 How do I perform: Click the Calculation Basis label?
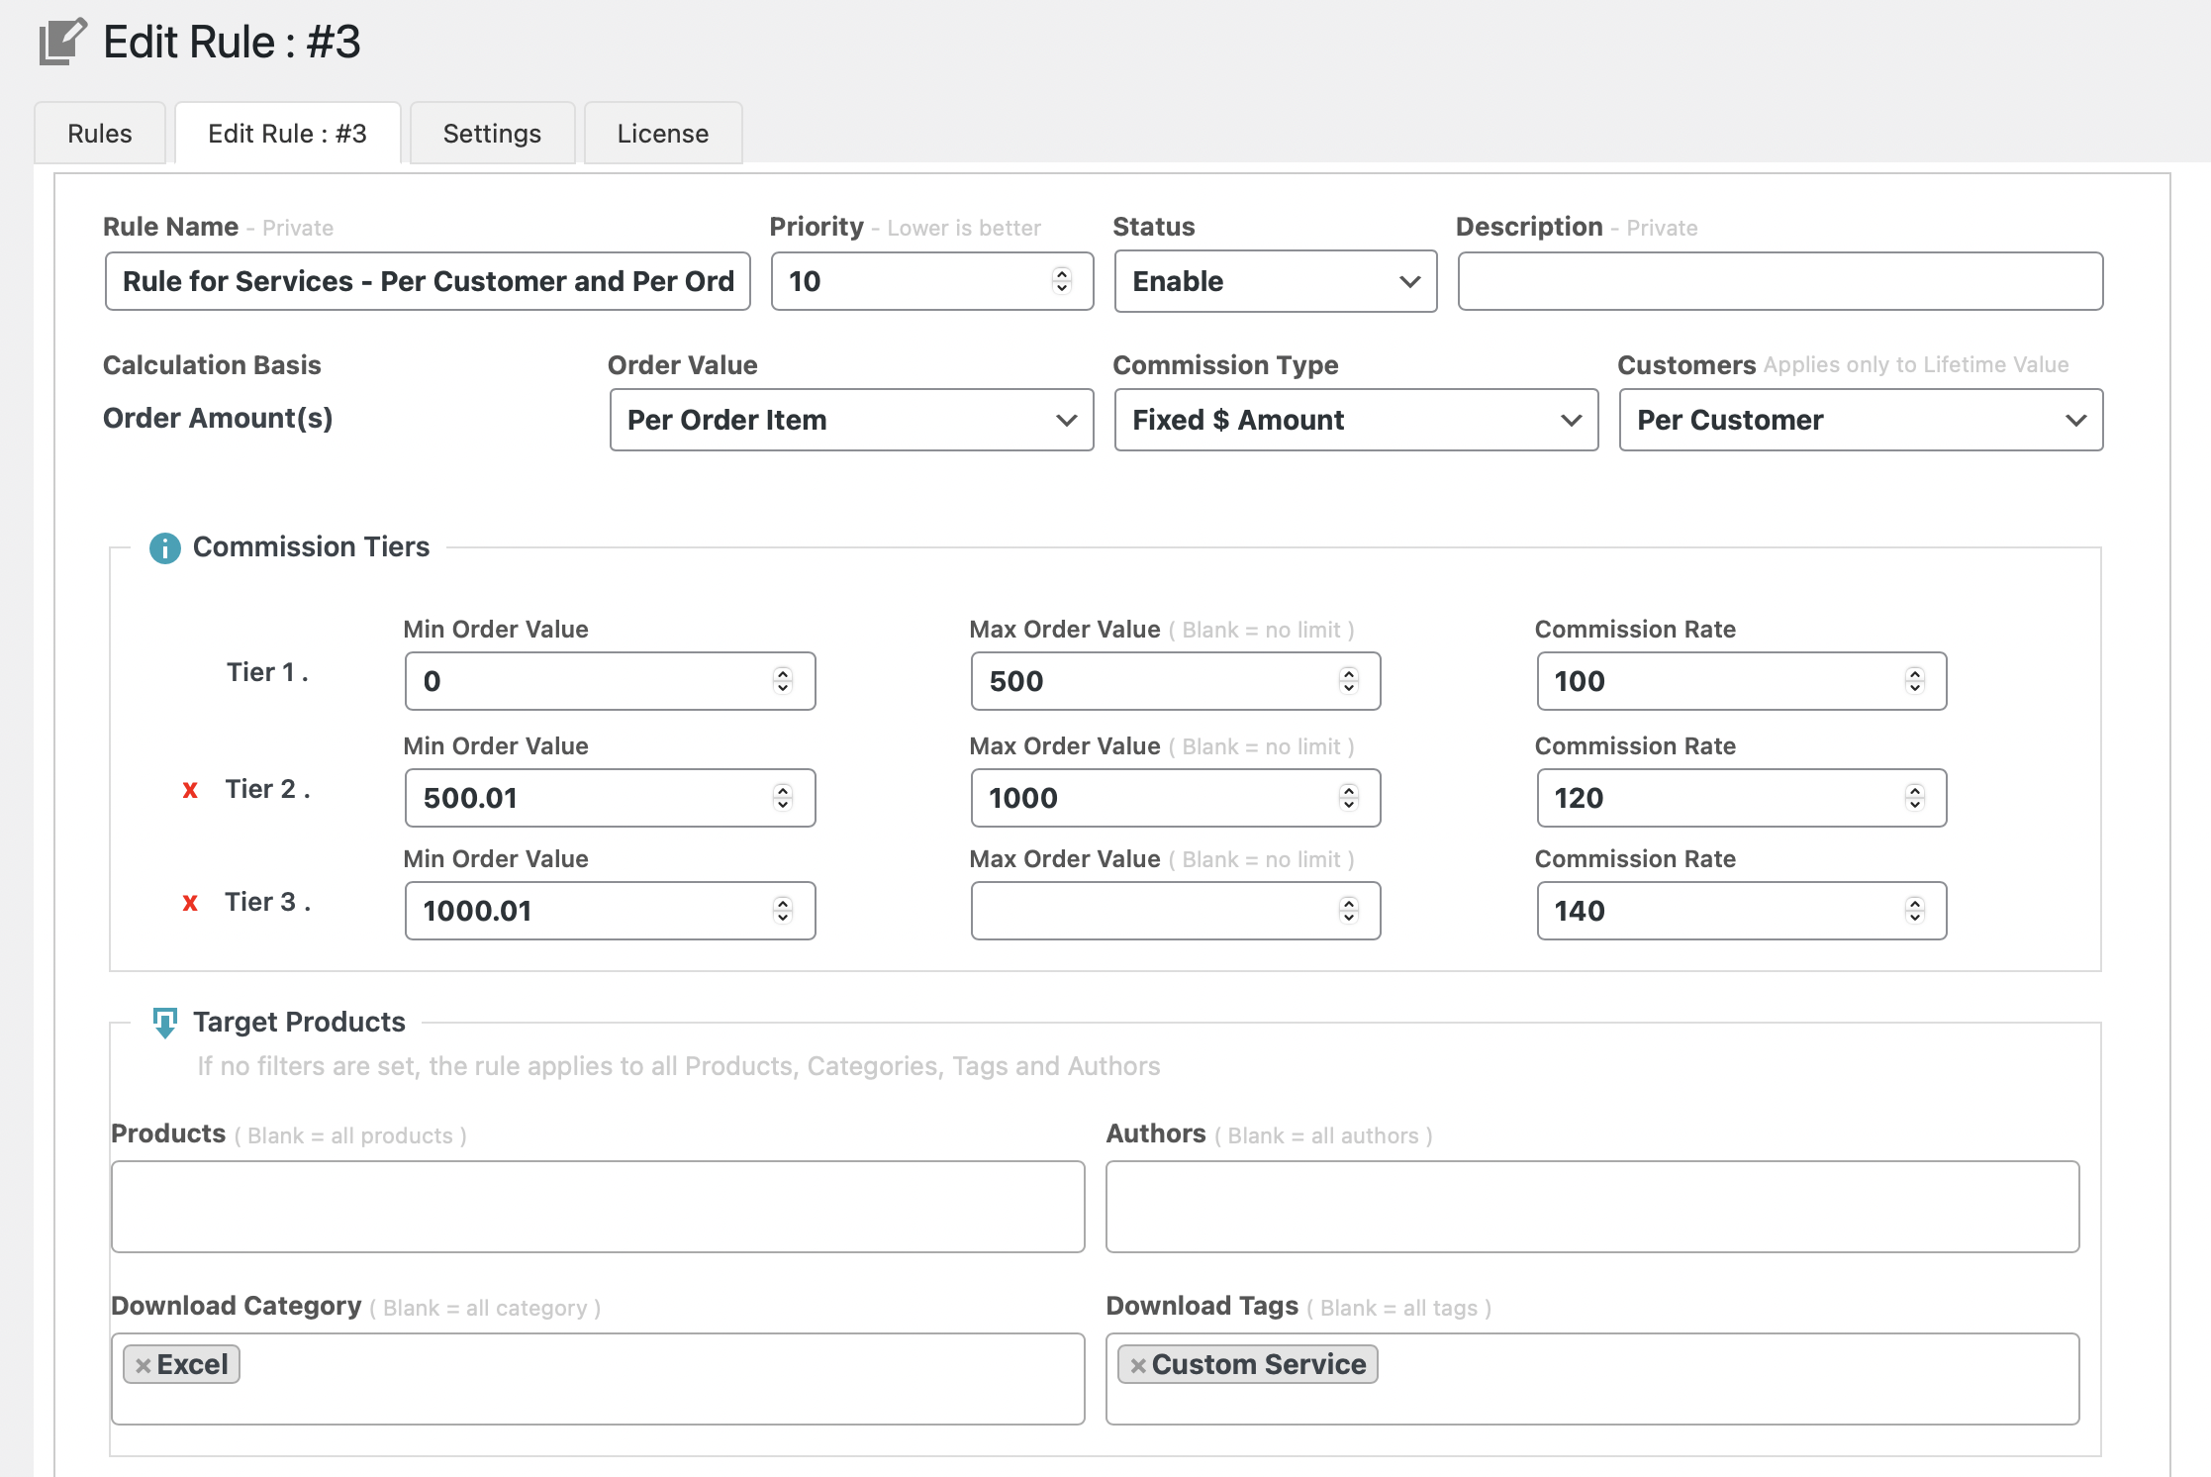coord(212,365)
